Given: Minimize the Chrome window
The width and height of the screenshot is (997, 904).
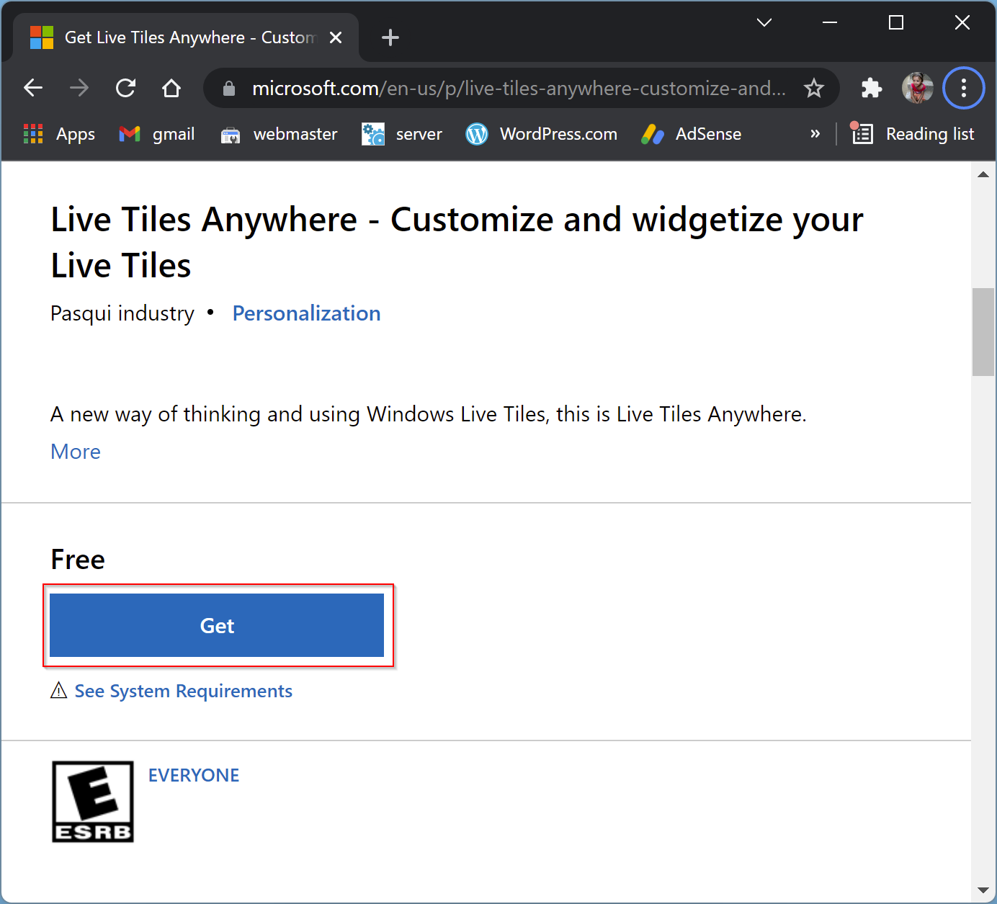Looking at the screenshot, I should tap(830, 22).
